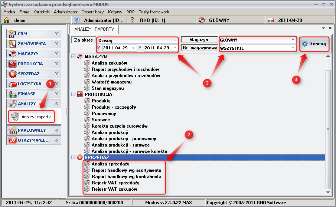Click the UTRZYMANIE gear icon
The width and height of the screenshot is (336, 207).
[12, 140]
